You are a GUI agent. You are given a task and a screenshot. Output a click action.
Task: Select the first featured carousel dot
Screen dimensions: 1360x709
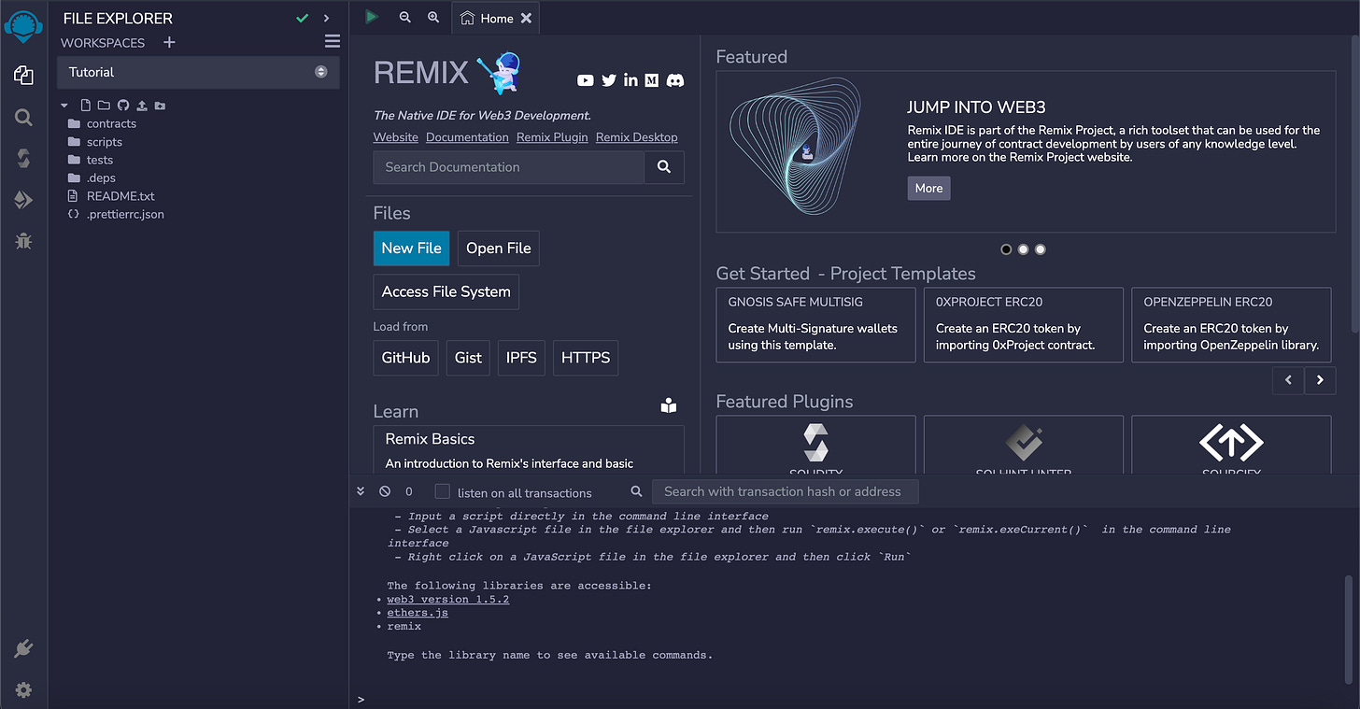tap(1006, 249)
